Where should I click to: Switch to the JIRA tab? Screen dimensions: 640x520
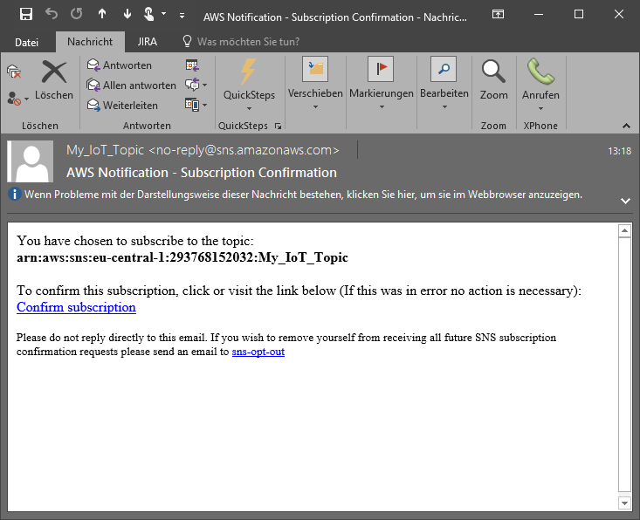148,42
